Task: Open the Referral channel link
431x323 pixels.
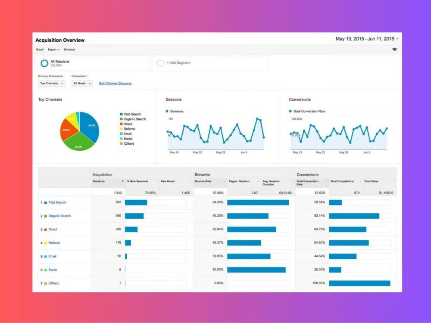Action: (x=54, y=243)
